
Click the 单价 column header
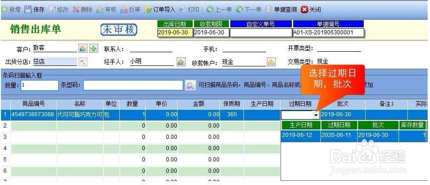click(x=162, y=104)
